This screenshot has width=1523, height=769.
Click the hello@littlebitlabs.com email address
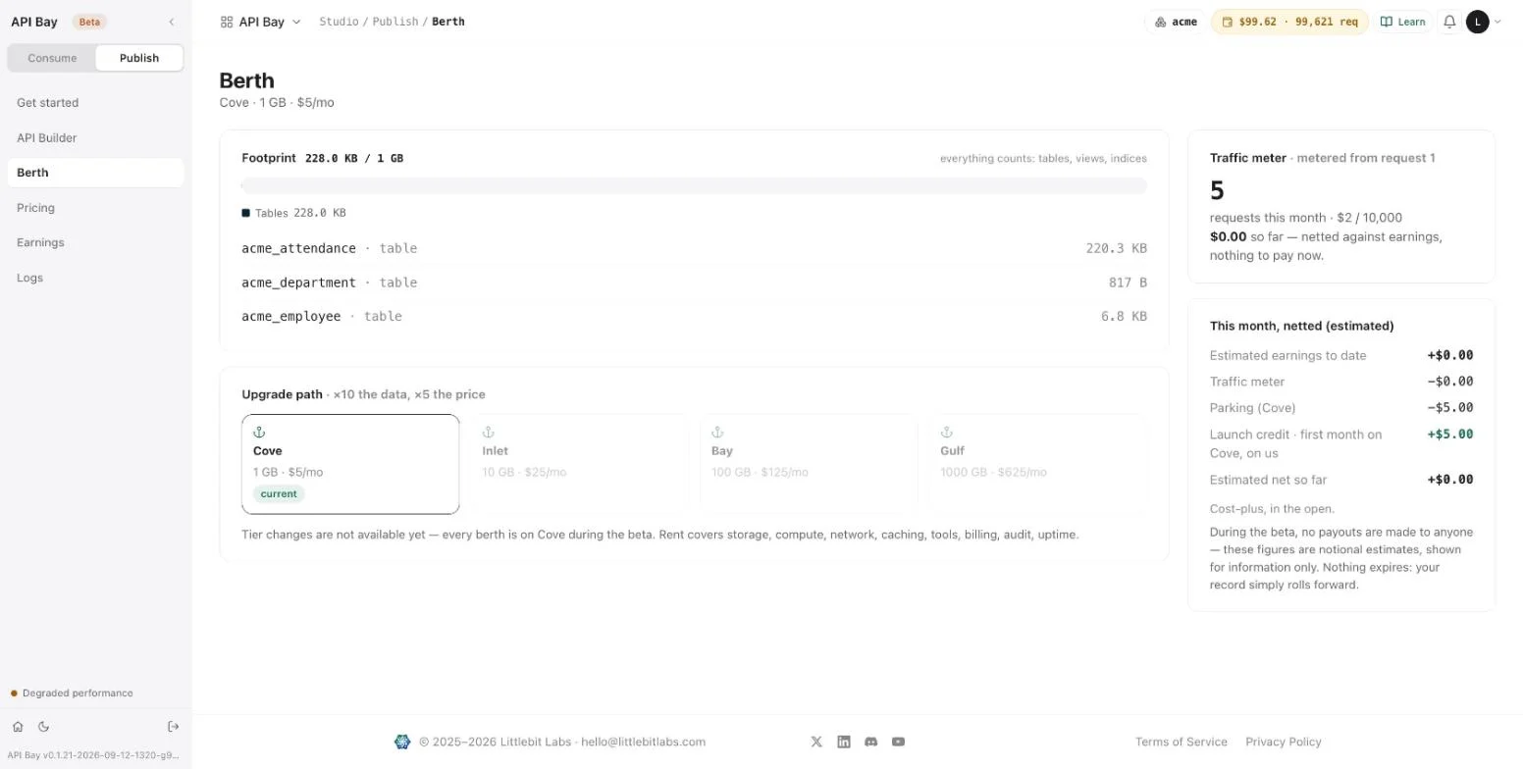pyautogui.click(x=643, y=742)
